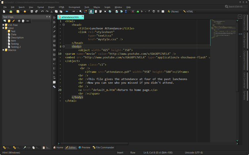Collapse the body tag fold marker

(63, 46)
